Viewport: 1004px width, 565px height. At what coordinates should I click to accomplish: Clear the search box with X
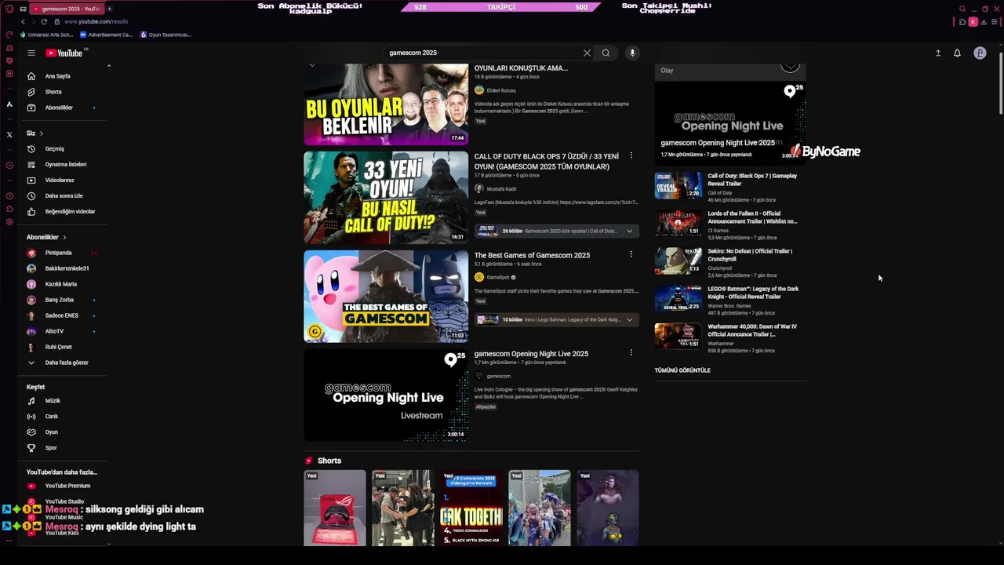click(587, 53)
